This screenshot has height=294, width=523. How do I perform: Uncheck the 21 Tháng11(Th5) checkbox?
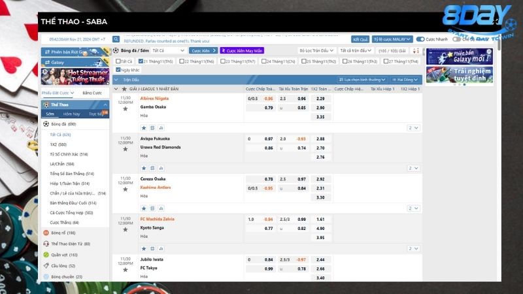coord(141,61)
